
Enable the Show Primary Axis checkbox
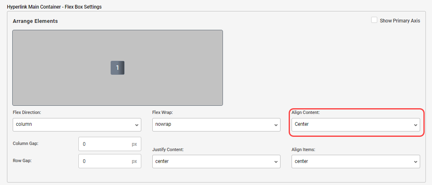pyautogui.click(x=374, y=20)
